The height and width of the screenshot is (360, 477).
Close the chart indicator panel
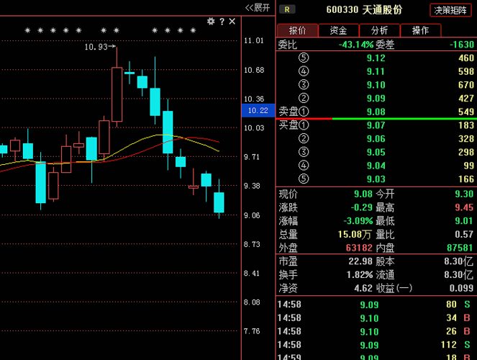232,22
